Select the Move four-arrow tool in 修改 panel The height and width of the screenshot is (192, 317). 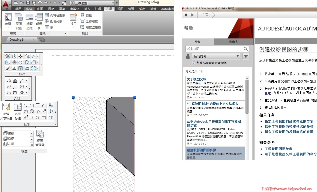[x=21, y=56]
